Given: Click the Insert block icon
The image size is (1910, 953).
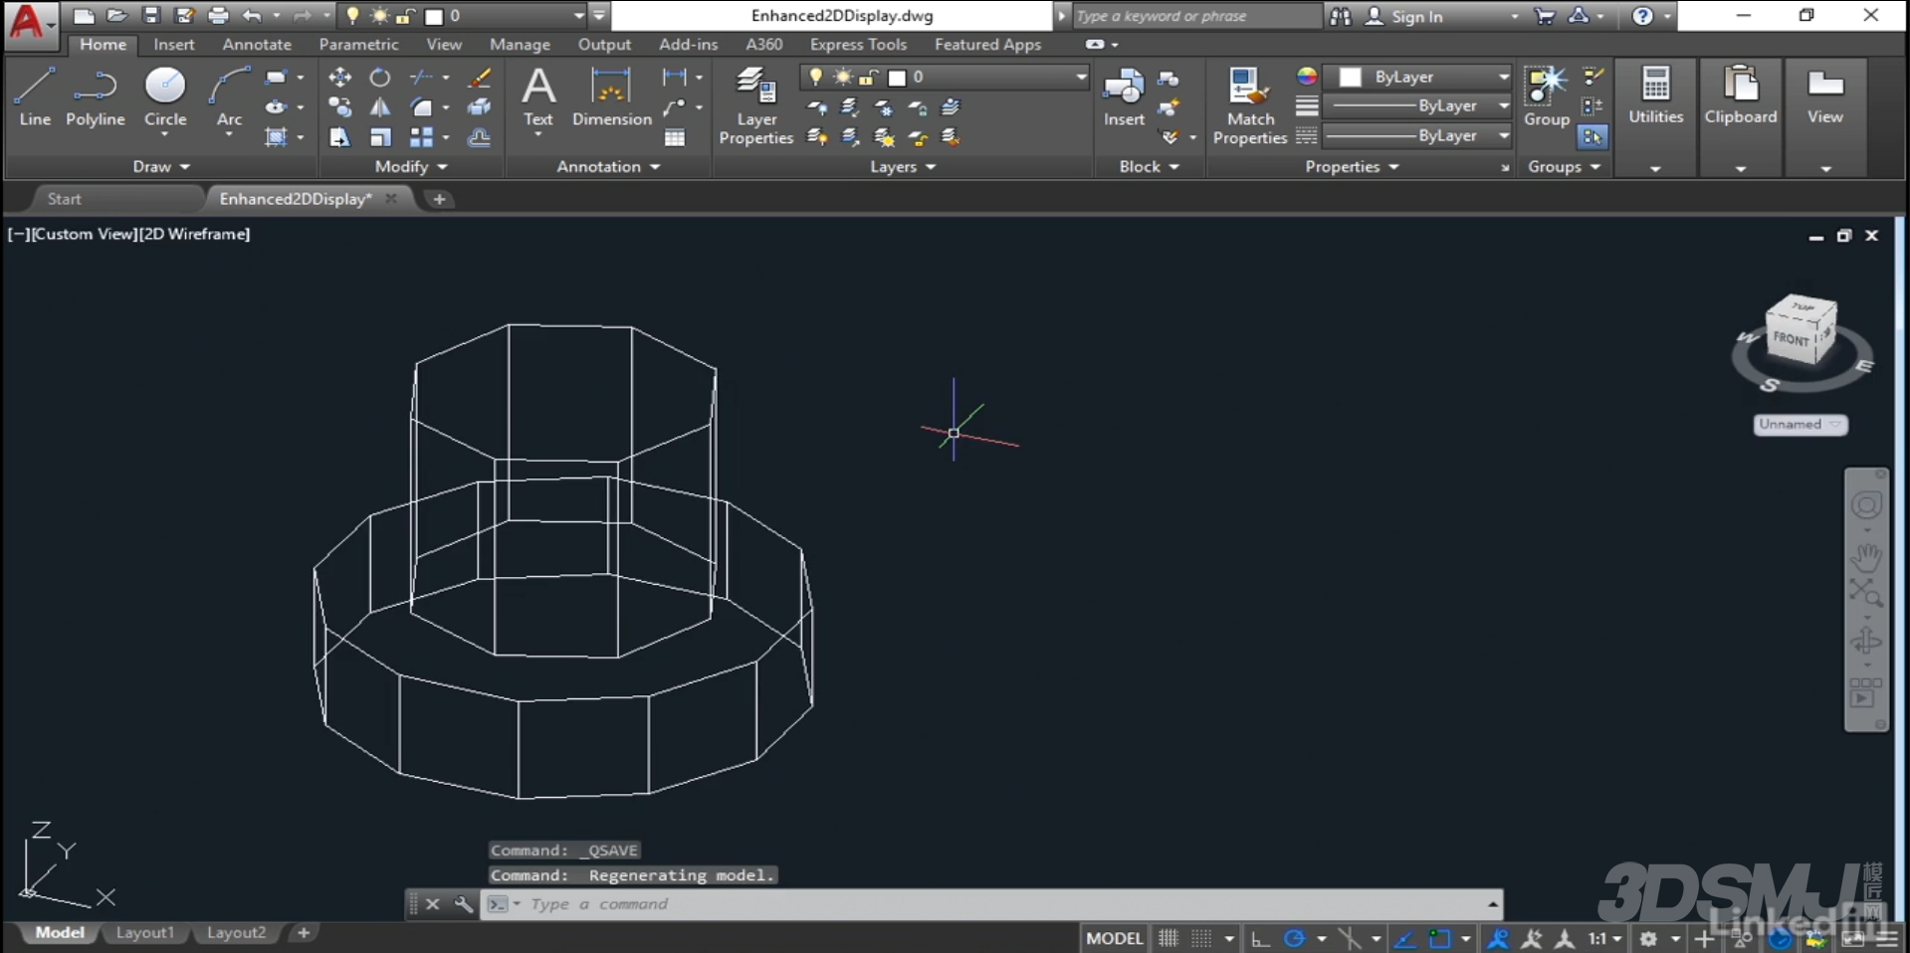Looking at the screenshot, I should tap(1124, 96).
